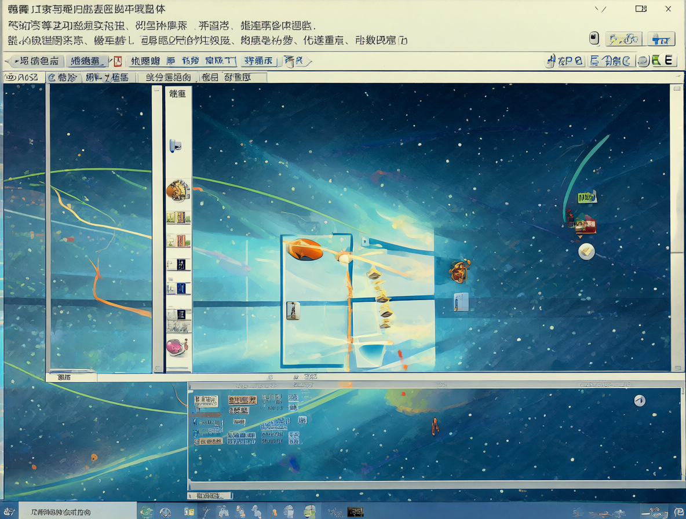Click the round gray icon left of the green icon
This screenshot has width=686, height=519.
[x=643, y=61]
